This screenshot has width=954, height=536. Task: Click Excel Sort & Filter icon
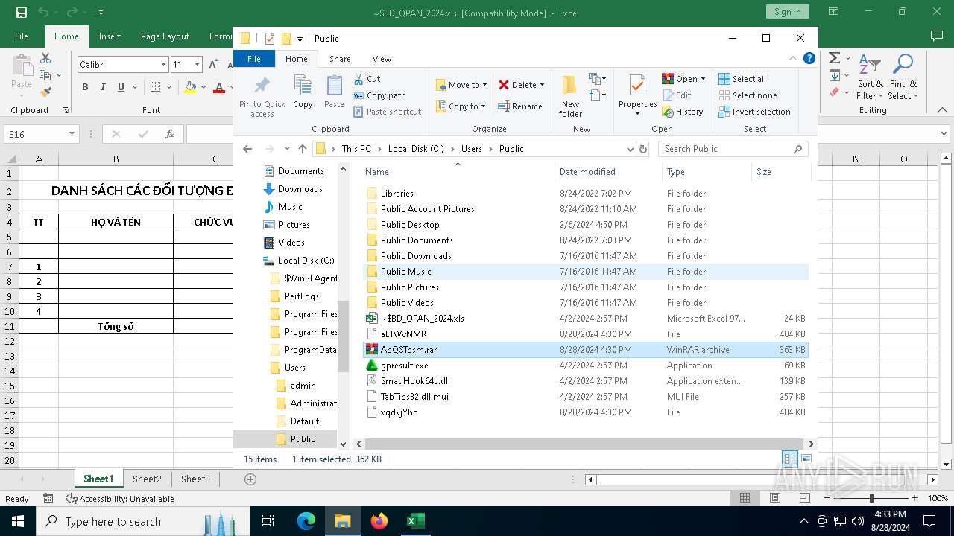point(870,64)
